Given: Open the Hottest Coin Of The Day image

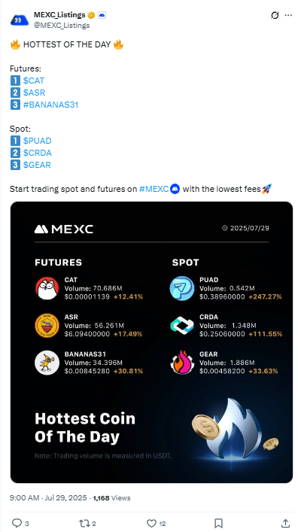Looking at the screenshot, I should pyautogui.click(x=151, y=342).
